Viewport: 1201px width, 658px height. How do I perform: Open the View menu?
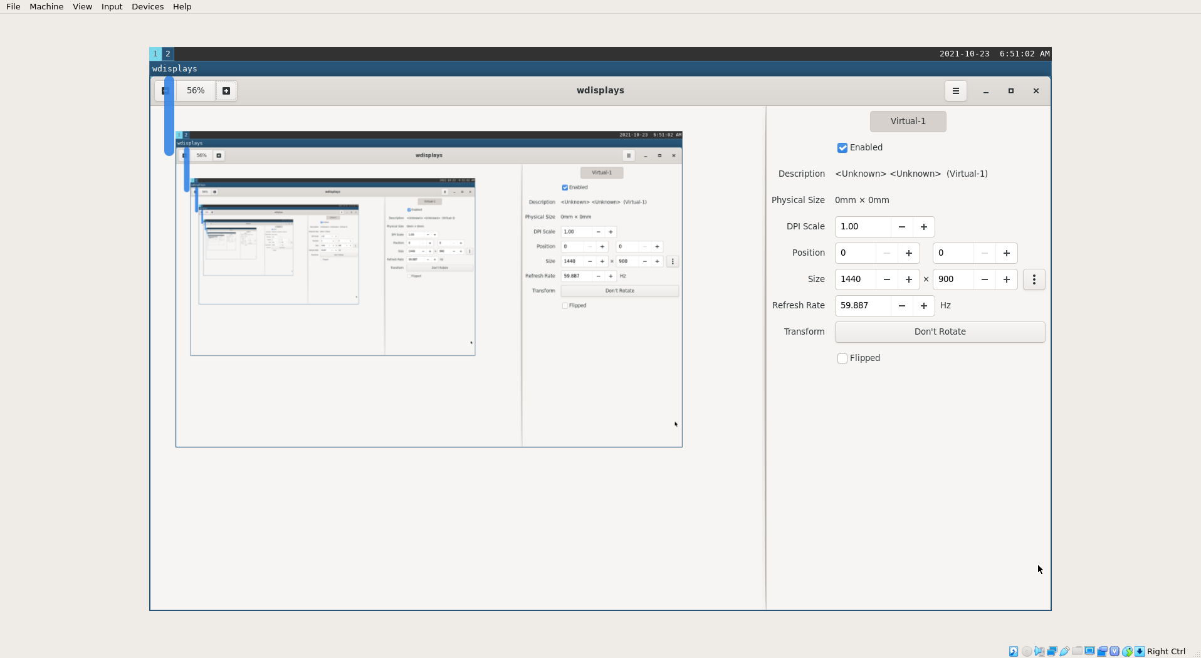pos(82,7)
